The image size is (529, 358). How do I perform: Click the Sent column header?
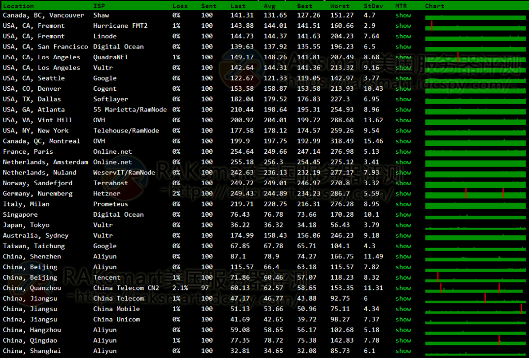[x=209, y=6]
